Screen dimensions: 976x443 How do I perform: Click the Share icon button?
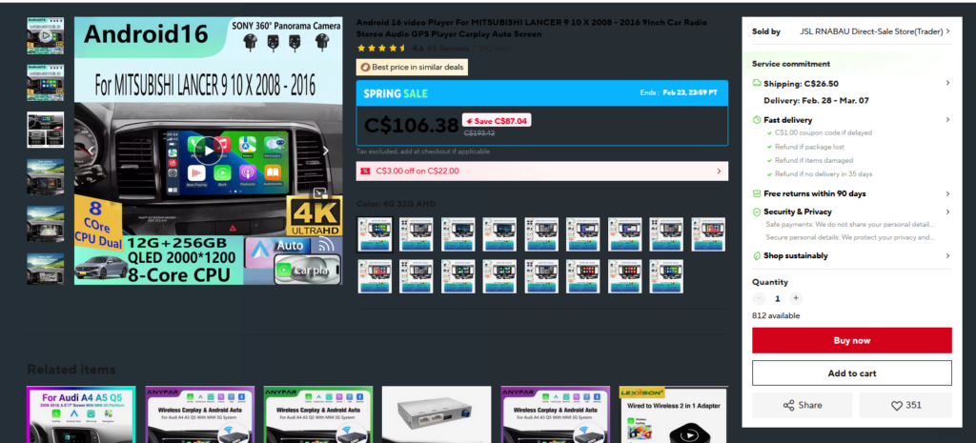802,405
